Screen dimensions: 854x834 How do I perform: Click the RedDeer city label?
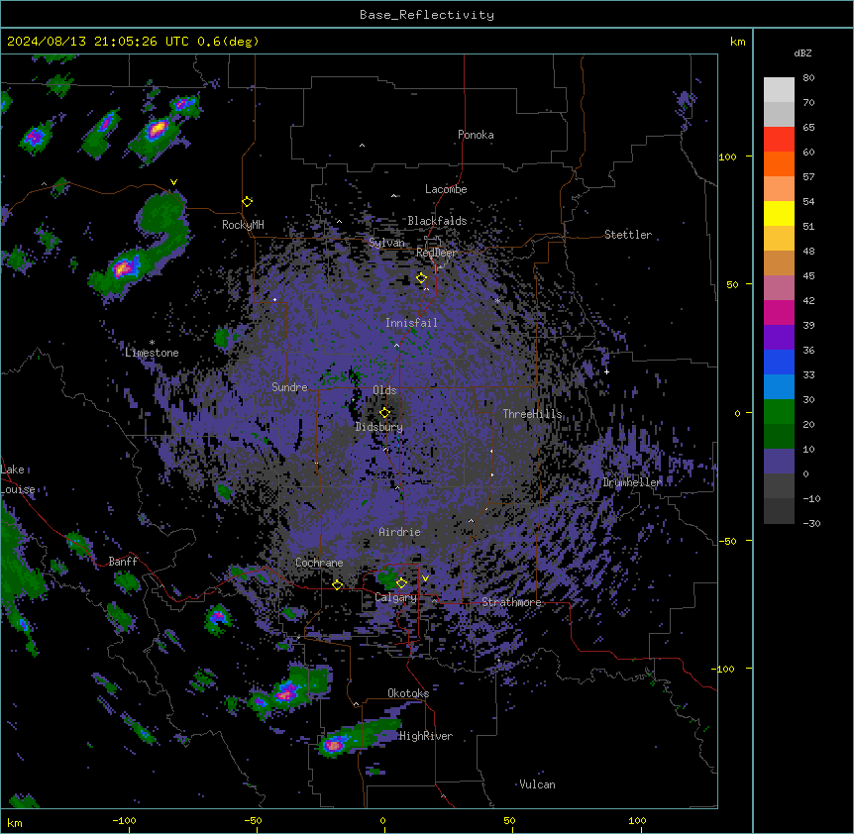coord(436,253)
